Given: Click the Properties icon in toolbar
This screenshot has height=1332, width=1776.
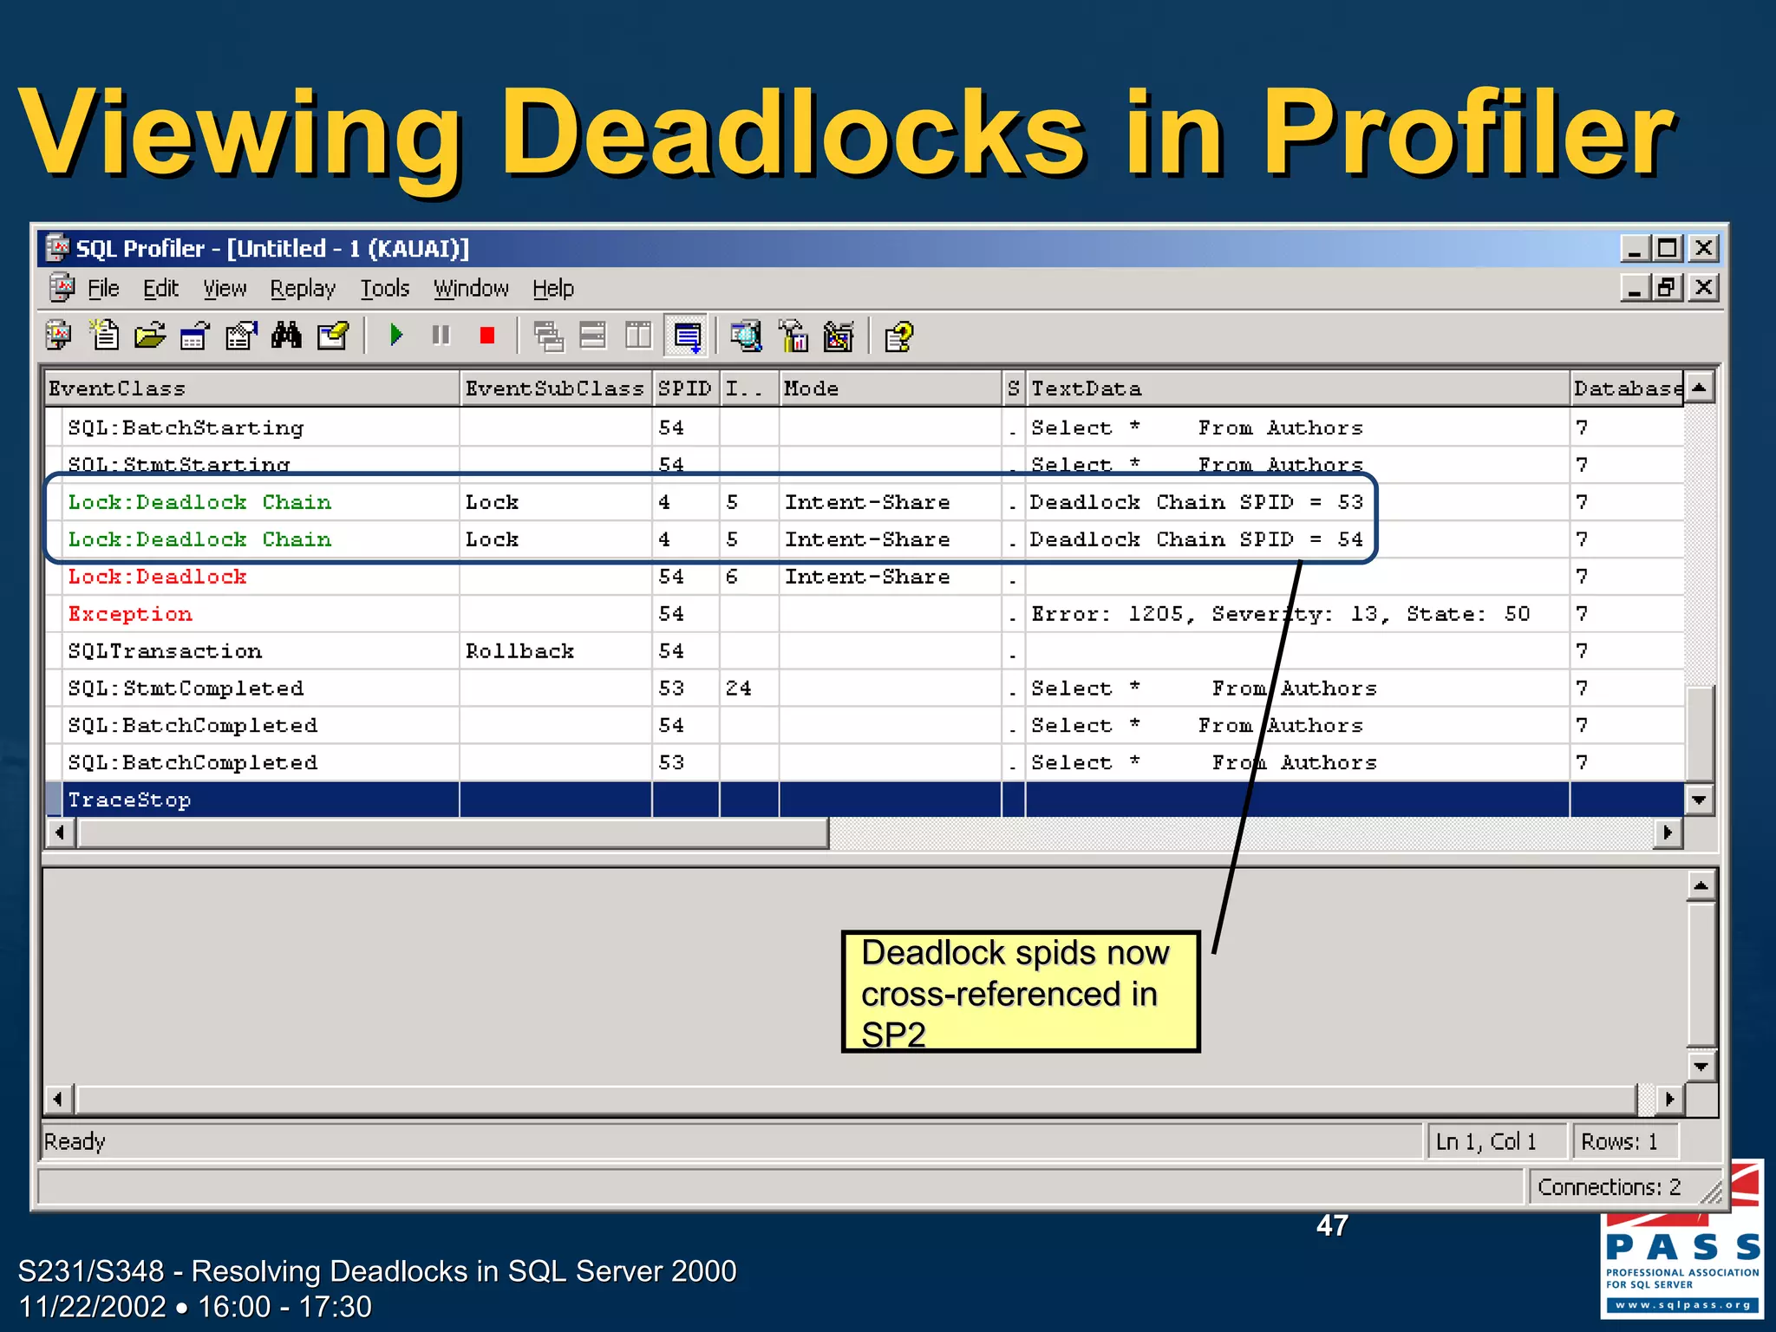Looking at the screenshot, I should click(241, 336).
